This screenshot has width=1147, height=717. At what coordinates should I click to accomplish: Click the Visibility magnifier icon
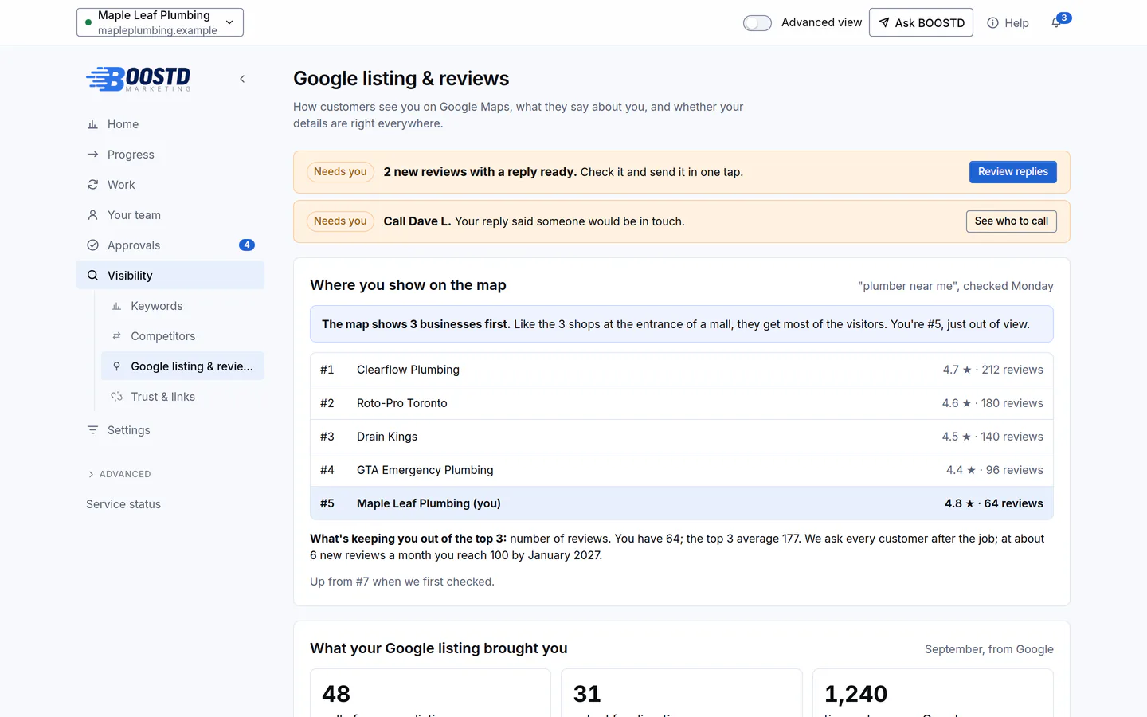(92, 276)
